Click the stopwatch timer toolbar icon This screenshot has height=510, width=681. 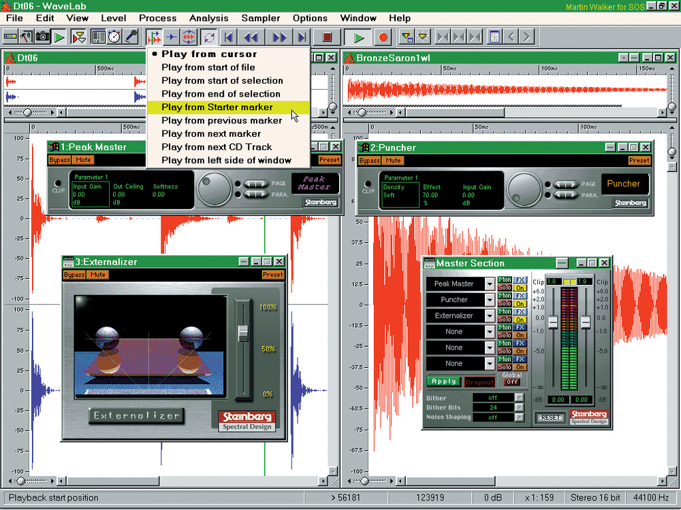pos(114,37)
